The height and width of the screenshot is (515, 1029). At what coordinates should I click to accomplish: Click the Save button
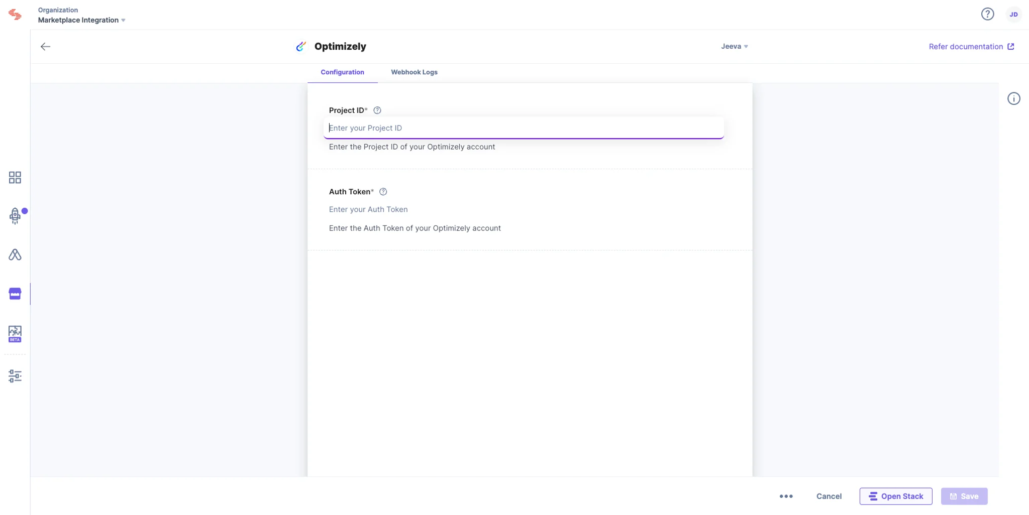(x=964, y=496)
